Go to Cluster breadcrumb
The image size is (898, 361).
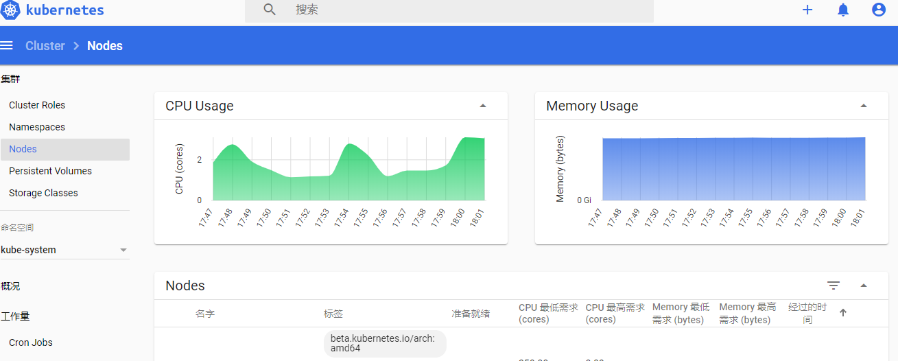pos(45,46)
